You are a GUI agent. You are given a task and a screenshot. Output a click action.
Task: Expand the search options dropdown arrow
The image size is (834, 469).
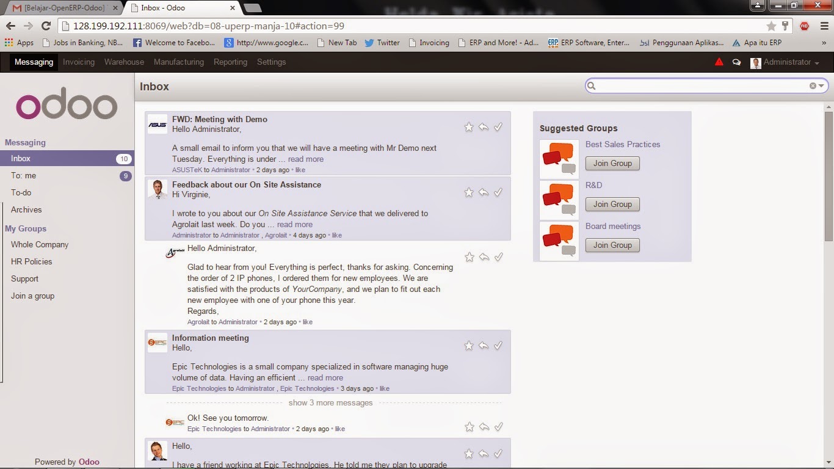(x=821, y=86)
